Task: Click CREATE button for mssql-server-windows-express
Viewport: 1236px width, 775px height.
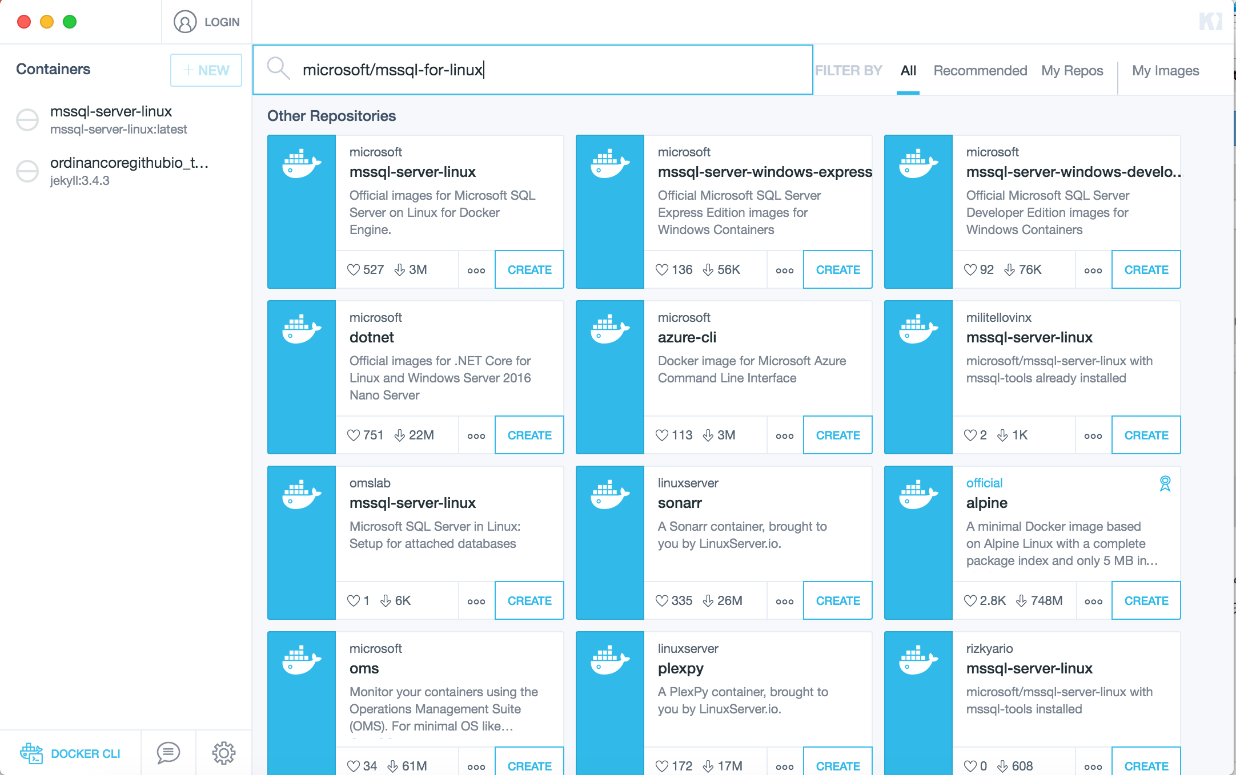Action: click(837, 269)
